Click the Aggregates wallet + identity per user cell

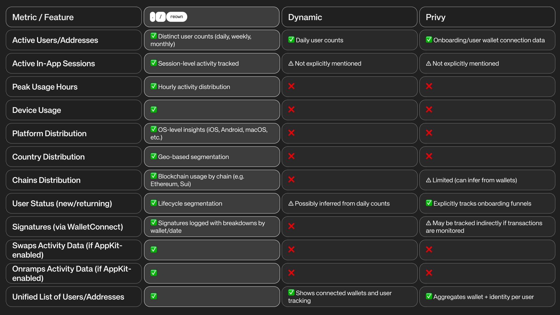[x=487, y=297]
